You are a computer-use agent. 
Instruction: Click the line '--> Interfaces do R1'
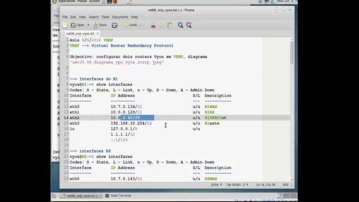click(94, 79)
